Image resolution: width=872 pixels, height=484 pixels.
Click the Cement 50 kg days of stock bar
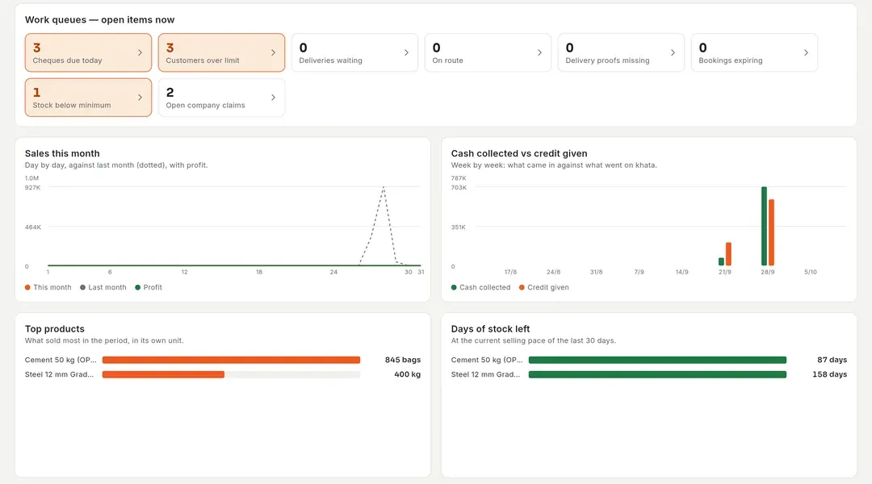tap(657, 360)
